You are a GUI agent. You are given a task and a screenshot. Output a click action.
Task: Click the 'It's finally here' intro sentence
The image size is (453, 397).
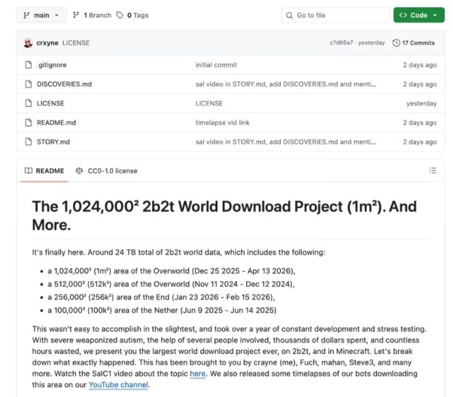pyautogui.click(x=179, y=252)
